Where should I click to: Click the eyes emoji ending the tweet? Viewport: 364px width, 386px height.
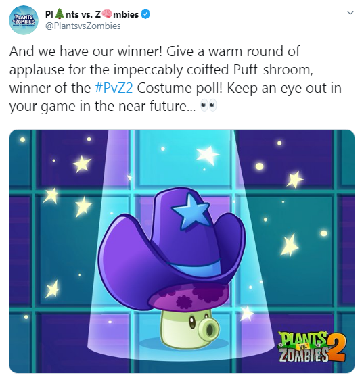click(208, 106)
